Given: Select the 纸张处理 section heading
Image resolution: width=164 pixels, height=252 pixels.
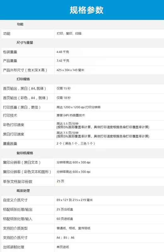Looking at the screenshot, I should [23, 191].
